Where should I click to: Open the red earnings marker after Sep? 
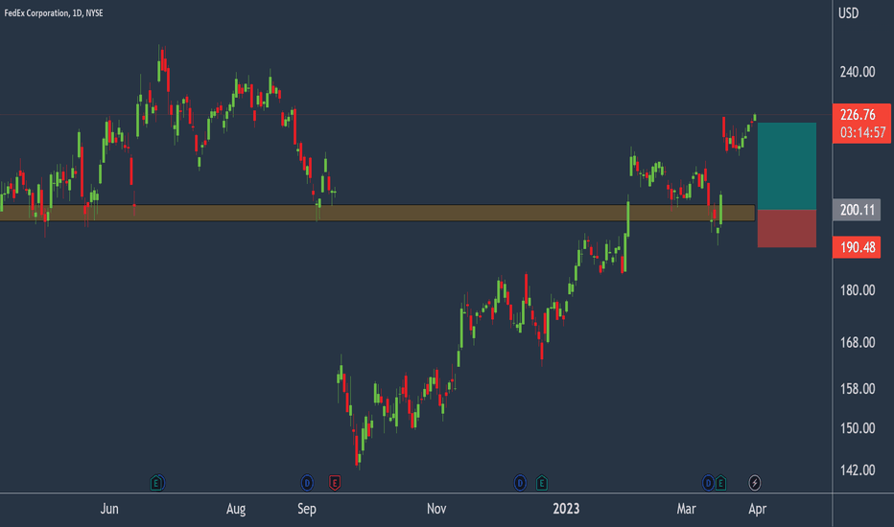335,483
